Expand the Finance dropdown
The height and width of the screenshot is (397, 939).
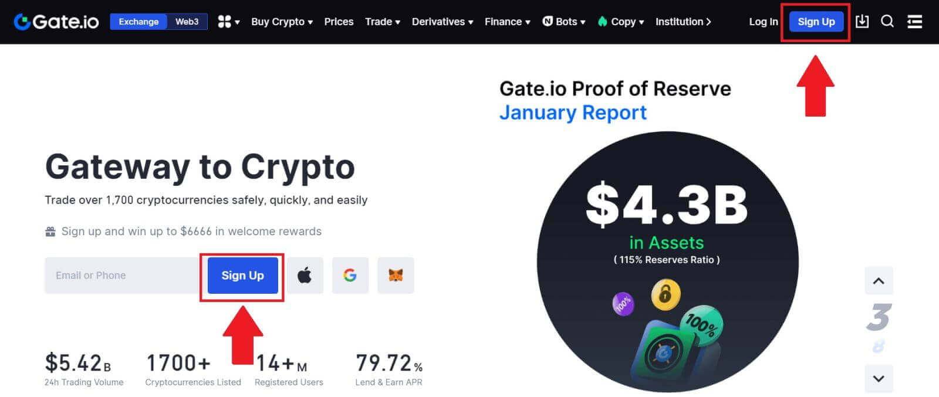point(504,22)
